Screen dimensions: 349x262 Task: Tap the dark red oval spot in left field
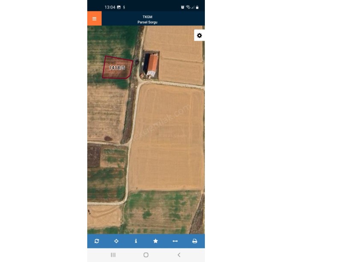[108, 139]
